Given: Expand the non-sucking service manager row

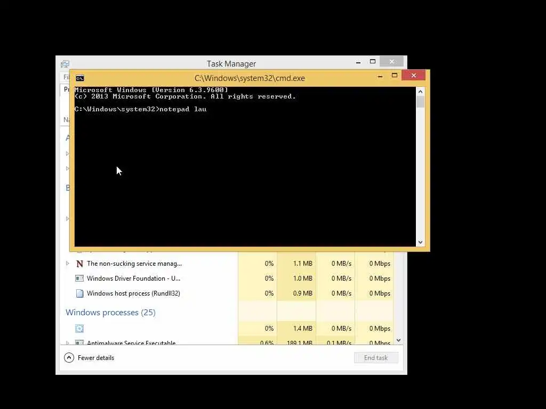Looking at the screenshot, I should pos(68,263).
